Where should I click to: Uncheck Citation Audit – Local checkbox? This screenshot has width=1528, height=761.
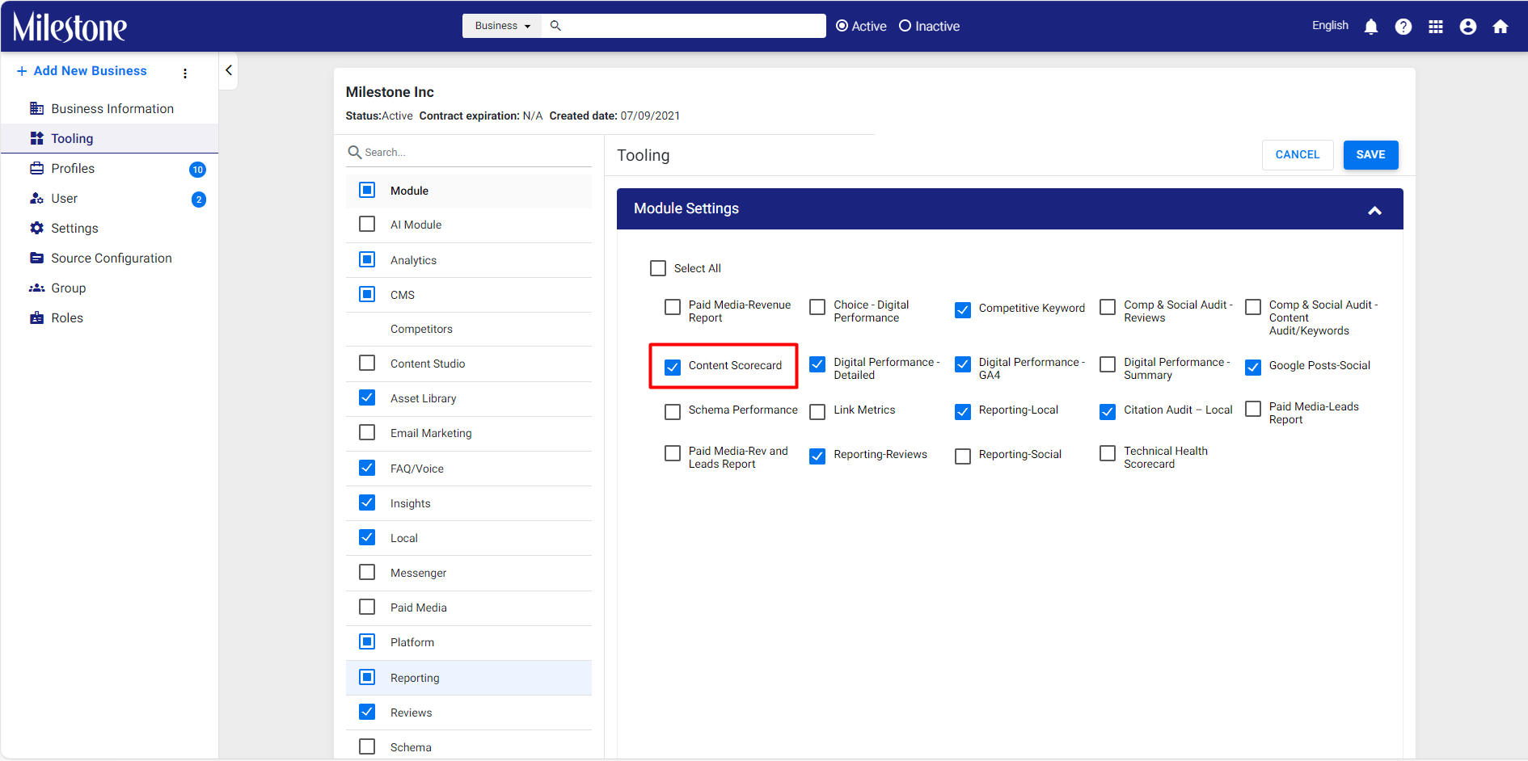click(1108, 411)
